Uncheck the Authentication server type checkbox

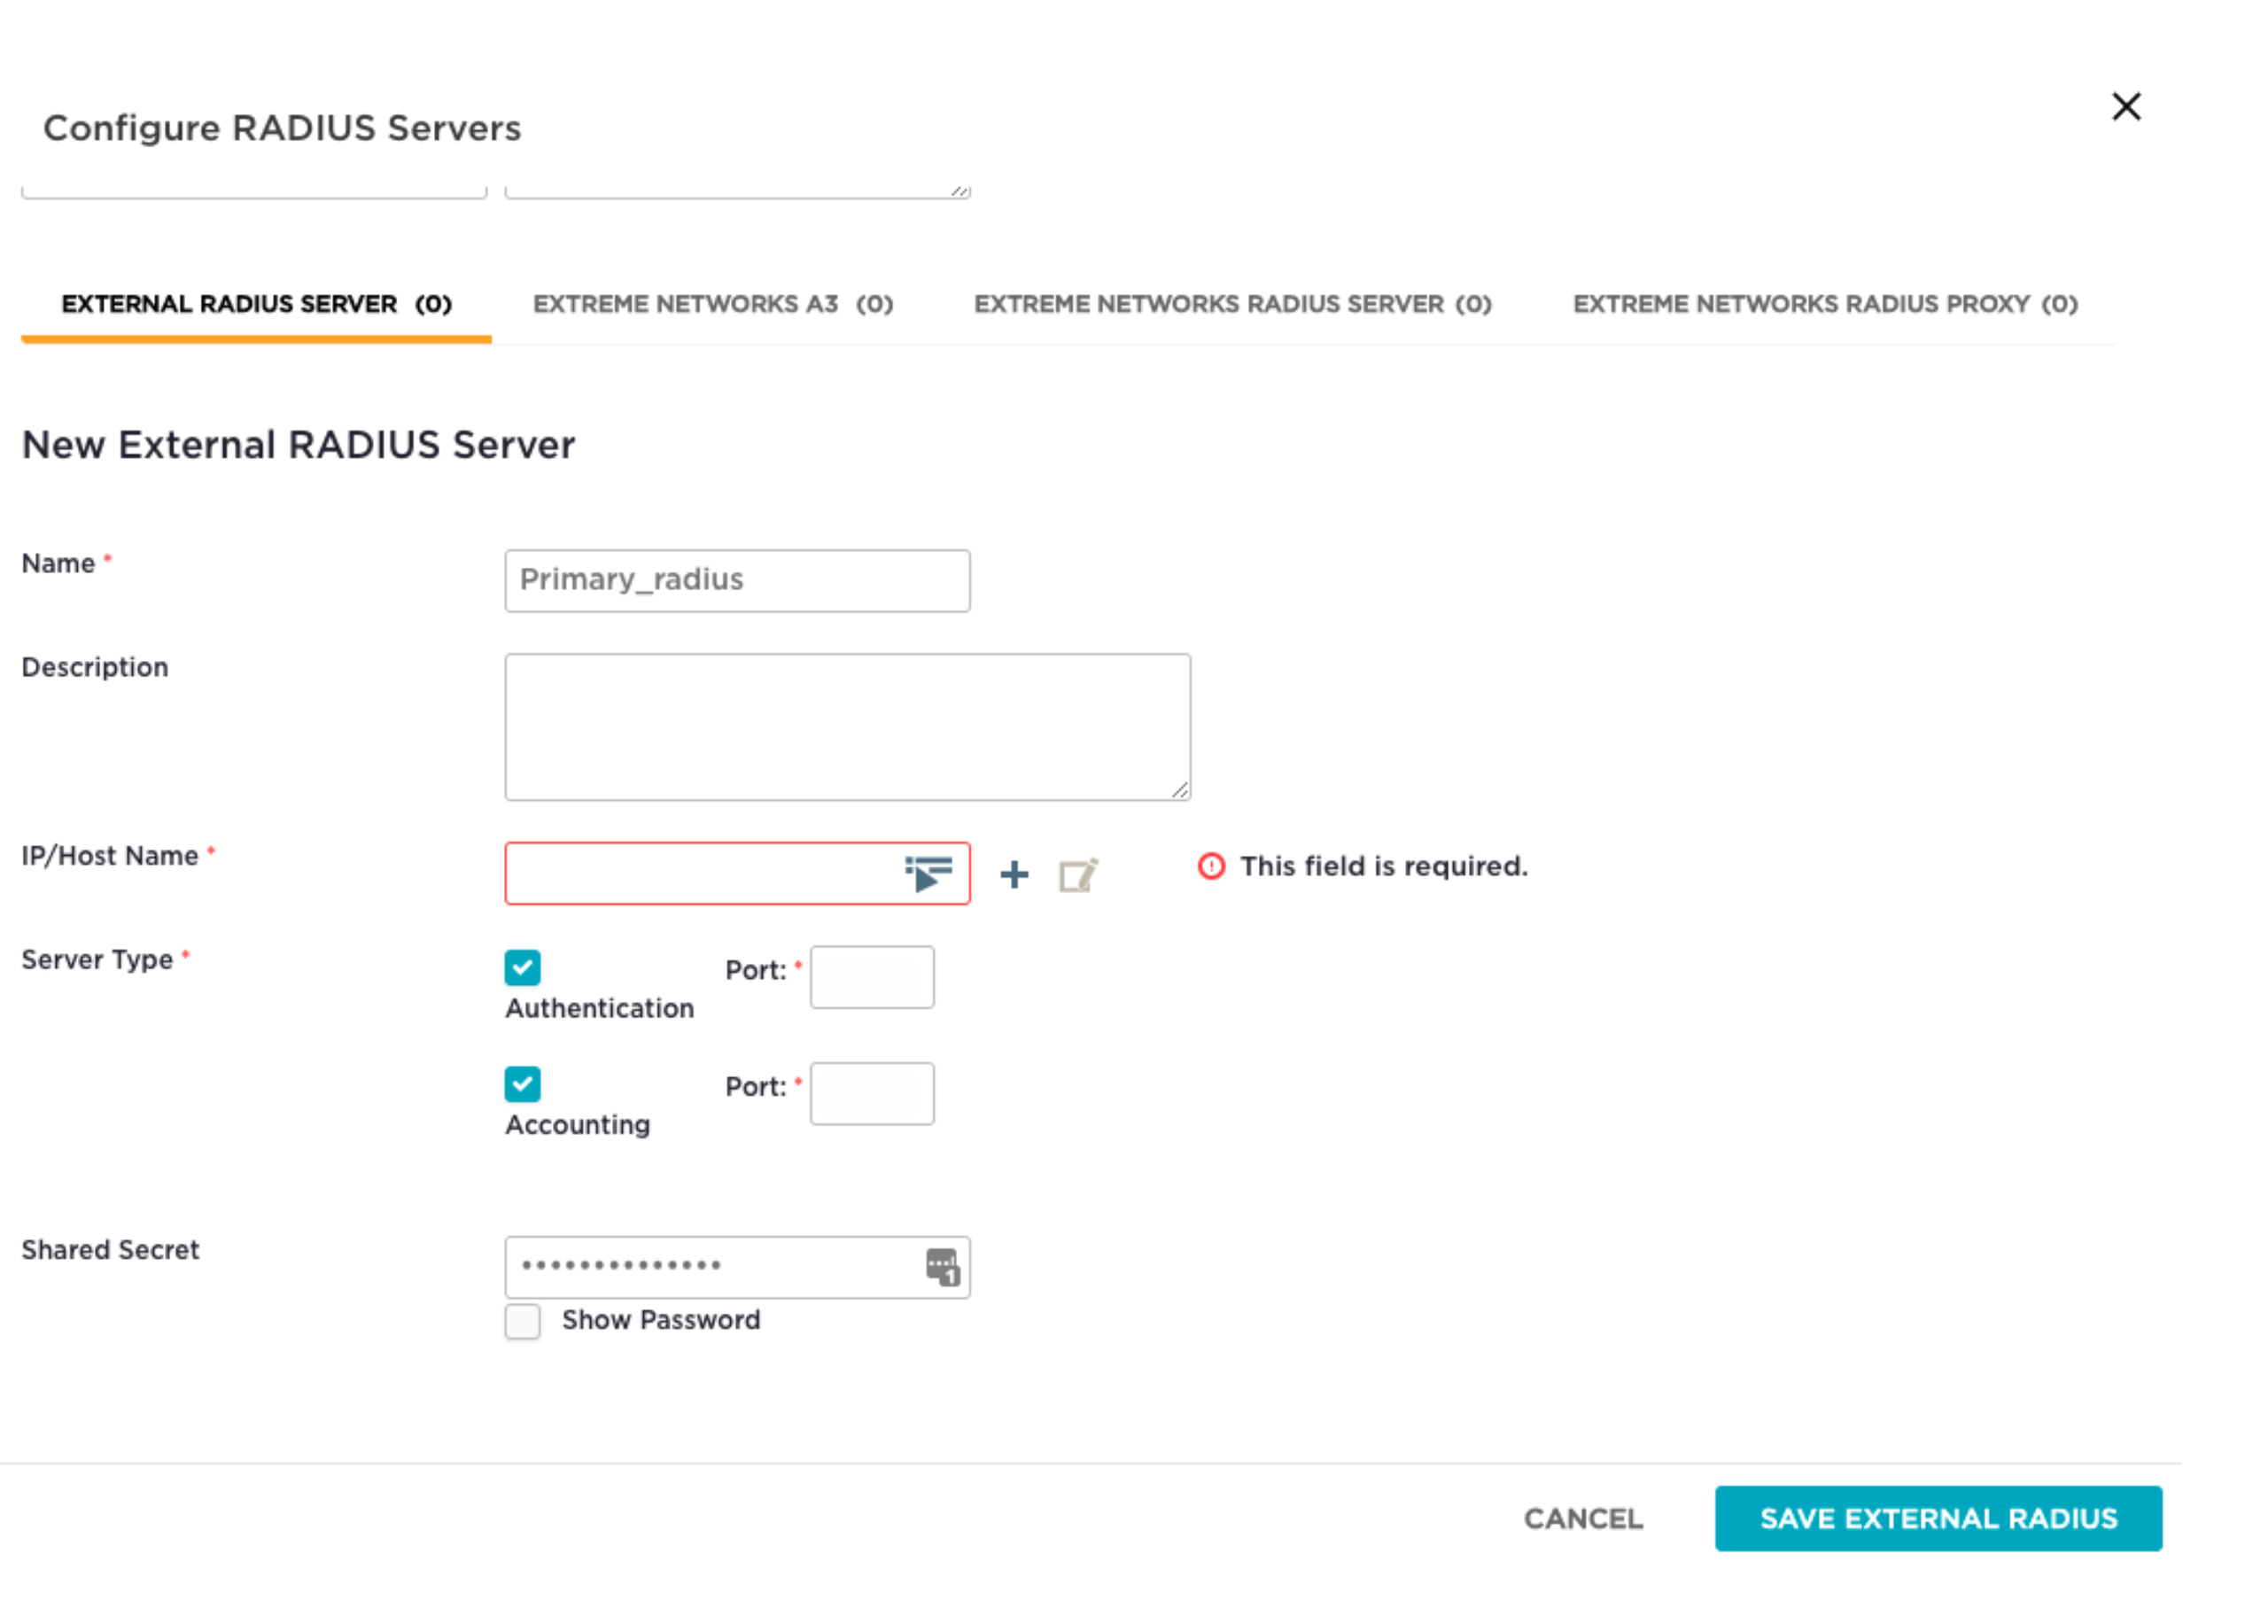pos(522,967)
